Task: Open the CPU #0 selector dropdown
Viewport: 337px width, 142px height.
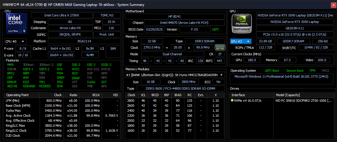Action: tap(15, 41)
